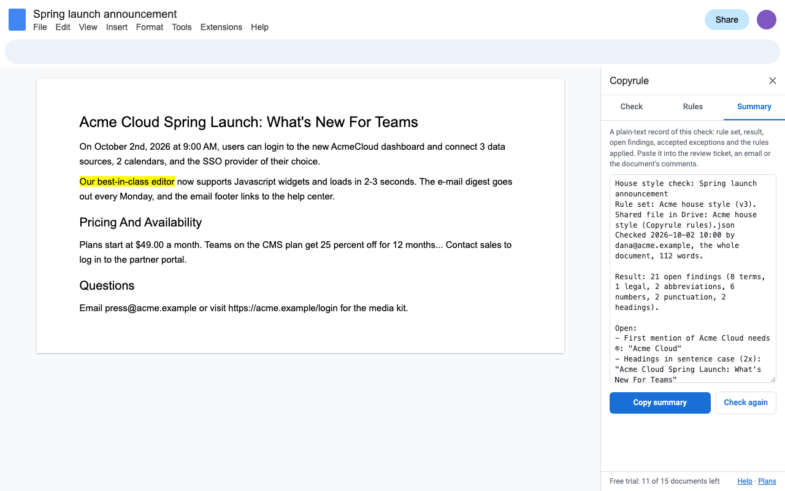Click 'Free trial: 11 of 15 documents left'
This screenshot has width=785, height=491.
tap(665, 481)
